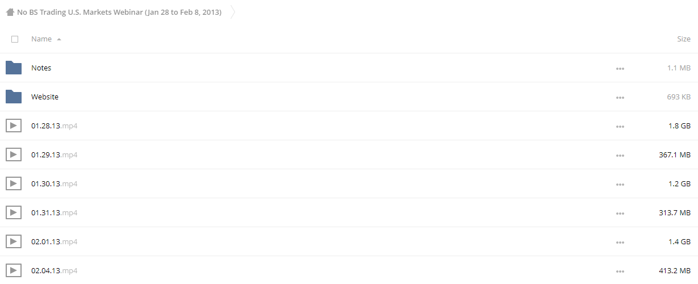Open the more options menu for Notes
The height and width of the screenshot is (284, 698).
coord(620,68)
